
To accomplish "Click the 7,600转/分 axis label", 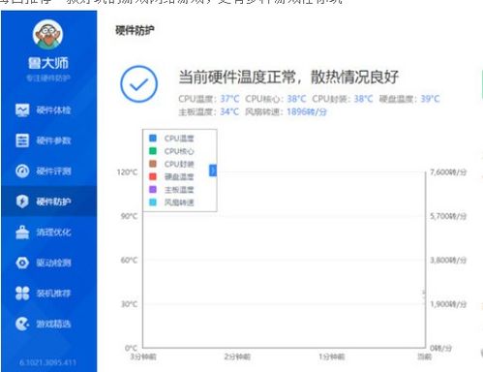I will pos(448,172).
